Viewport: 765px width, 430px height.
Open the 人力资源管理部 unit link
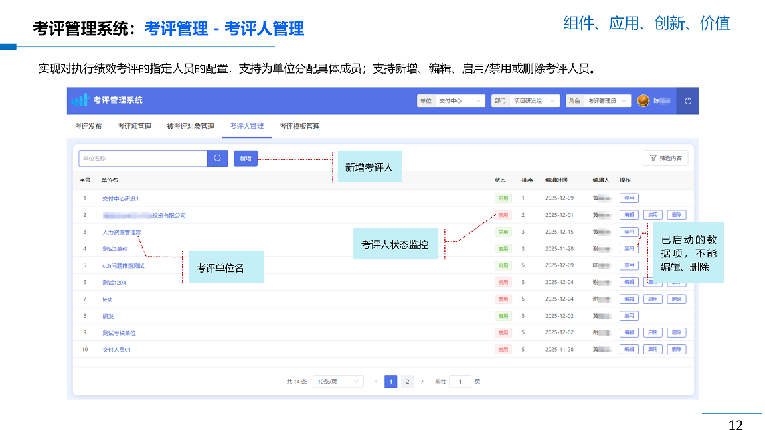point(122,232)
